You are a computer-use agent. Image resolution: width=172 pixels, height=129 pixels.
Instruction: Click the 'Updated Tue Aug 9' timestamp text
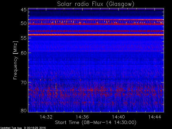tap(23, 128)
